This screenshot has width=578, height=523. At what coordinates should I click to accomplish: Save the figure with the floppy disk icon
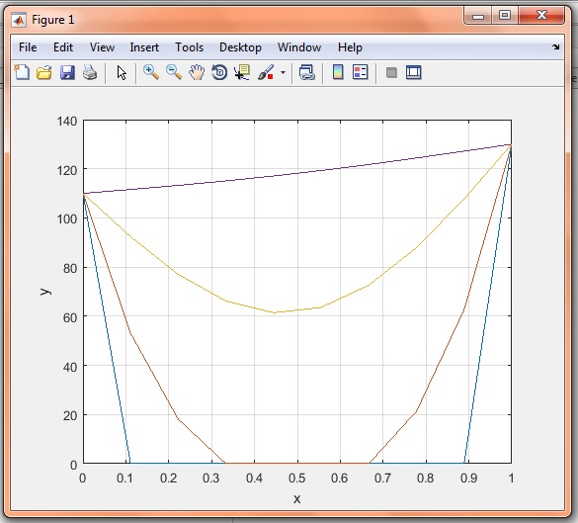pos(67,72)
